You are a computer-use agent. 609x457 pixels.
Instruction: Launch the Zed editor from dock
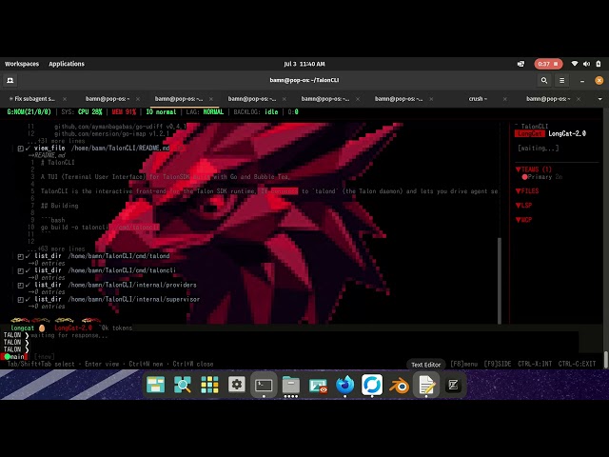(453, 385)
